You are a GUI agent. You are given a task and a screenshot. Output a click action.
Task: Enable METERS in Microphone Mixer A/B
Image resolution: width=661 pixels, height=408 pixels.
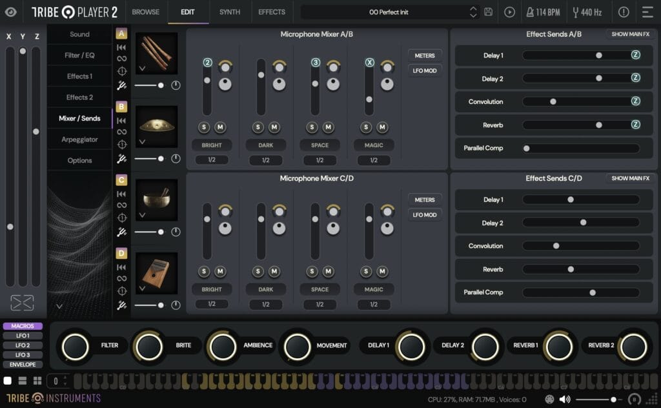[x=425, y=56]
